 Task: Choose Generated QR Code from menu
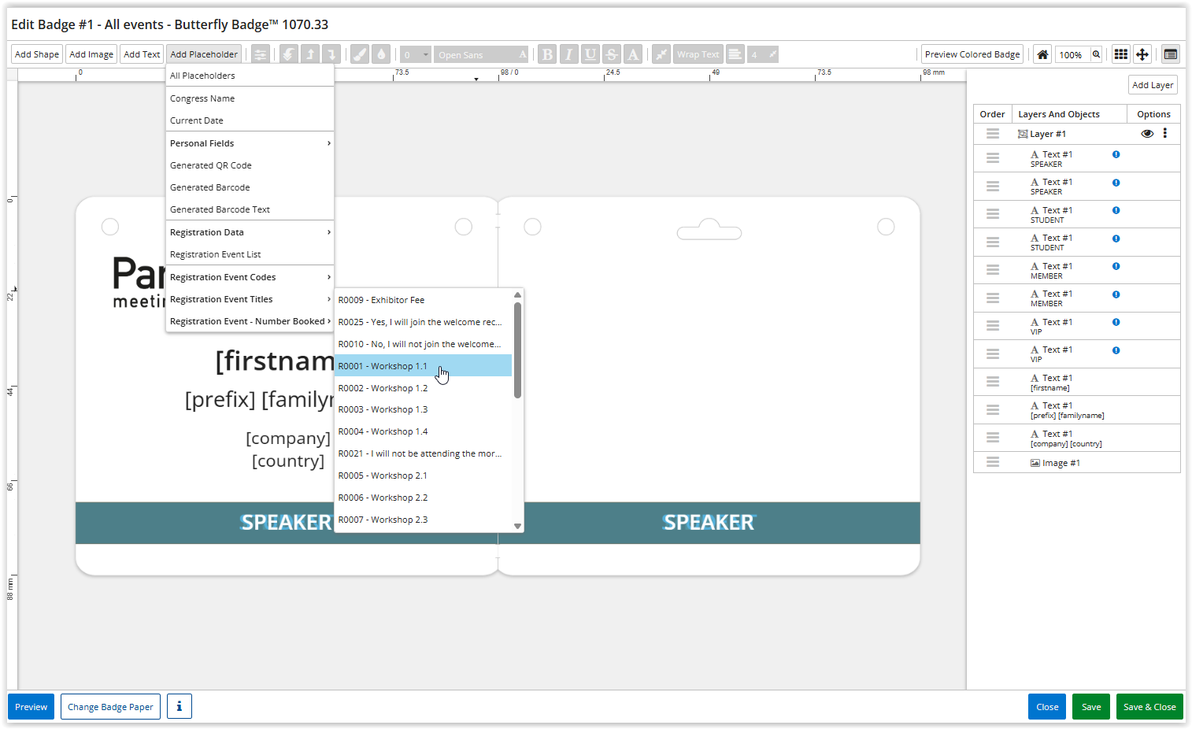211,165
